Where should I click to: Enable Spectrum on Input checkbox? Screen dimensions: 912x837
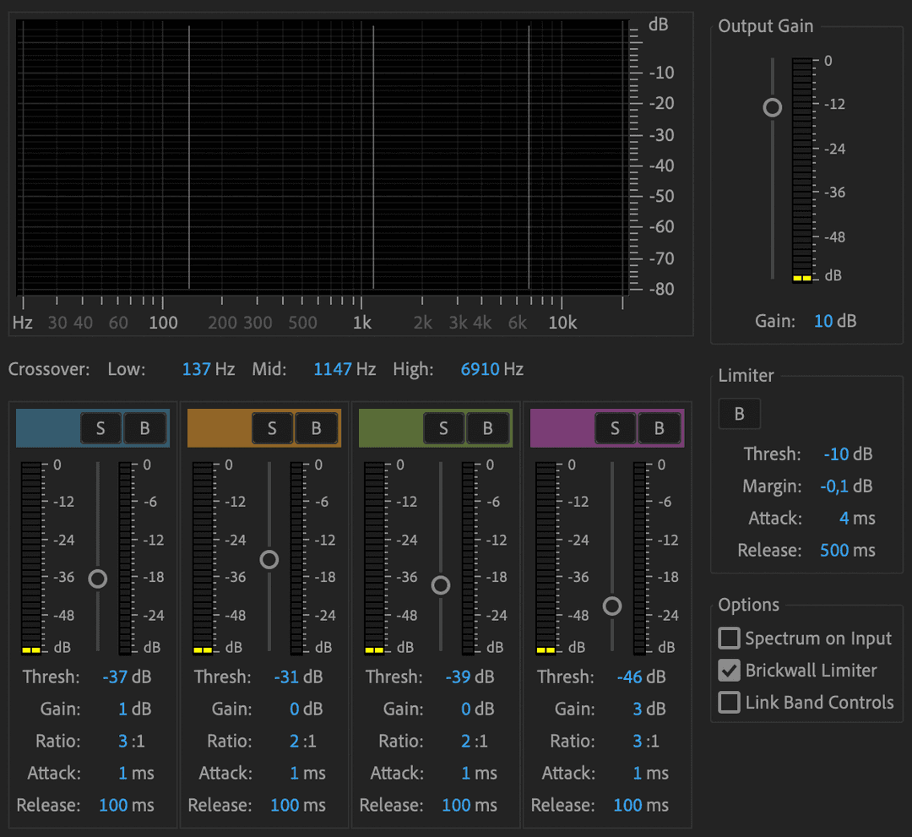729,638
